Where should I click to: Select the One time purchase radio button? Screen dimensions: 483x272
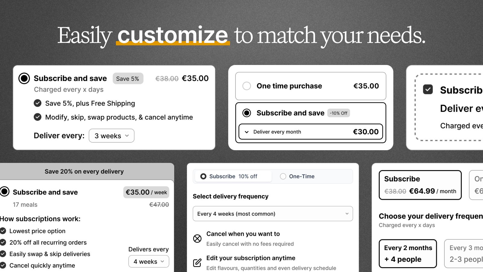click(x=247, y=86)
